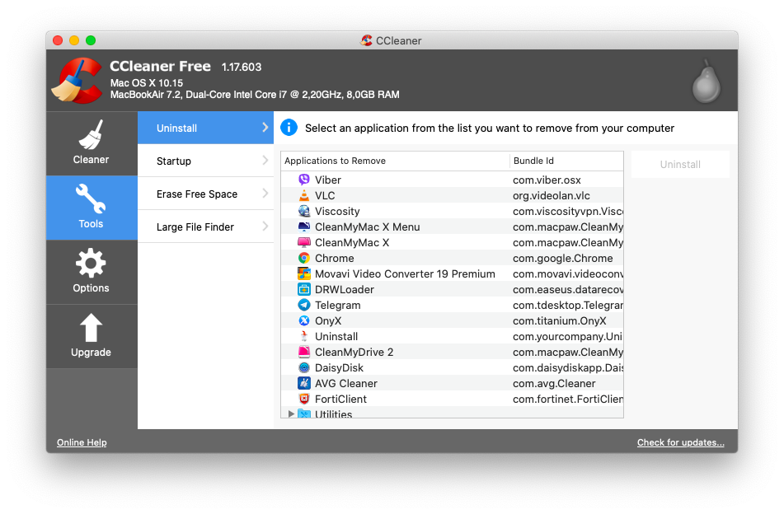
Task: Select the Tools wrench icon
Action: coord(91,199)
